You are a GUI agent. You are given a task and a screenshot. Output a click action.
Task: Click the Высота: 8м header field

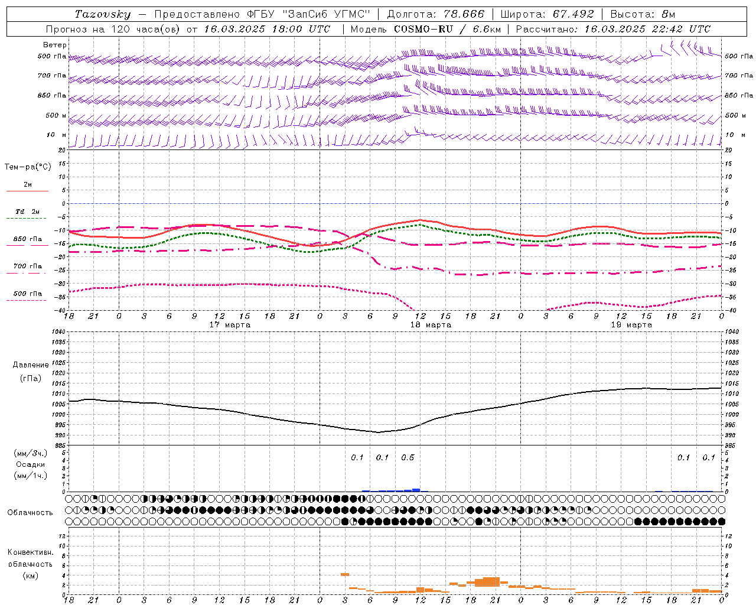643,14
